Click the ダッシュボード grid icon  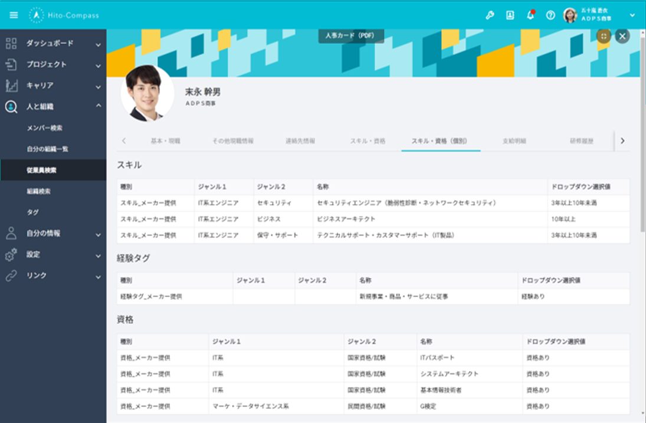point(11,43)
